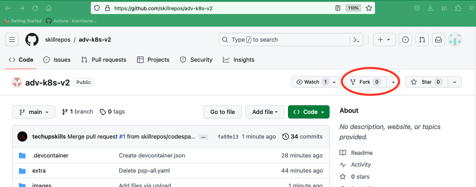Click the 110% zoom level badge
Viewport: 476px width, 187px height.
coord(353,8)
